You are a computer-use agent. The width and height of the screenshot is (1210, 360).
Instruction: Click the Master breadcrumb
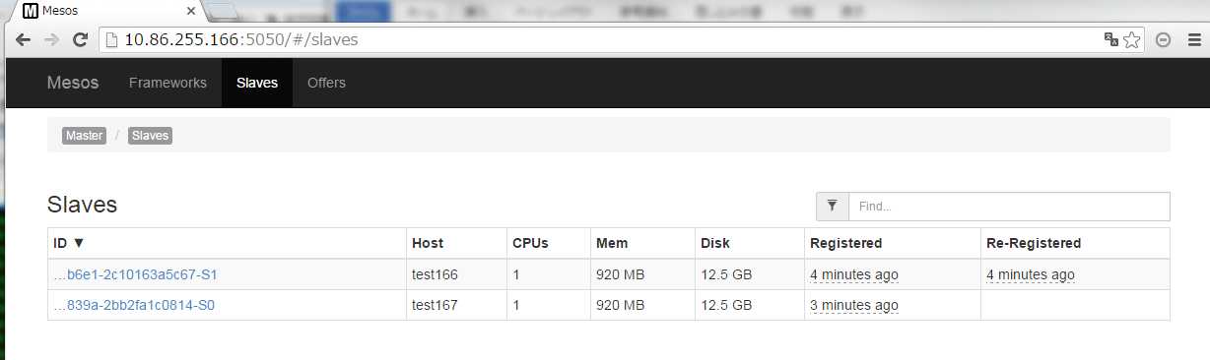point(84,136)
